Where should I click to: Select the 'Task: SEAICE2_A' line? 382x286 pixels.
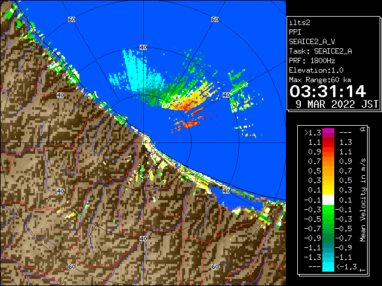[321, 51]
